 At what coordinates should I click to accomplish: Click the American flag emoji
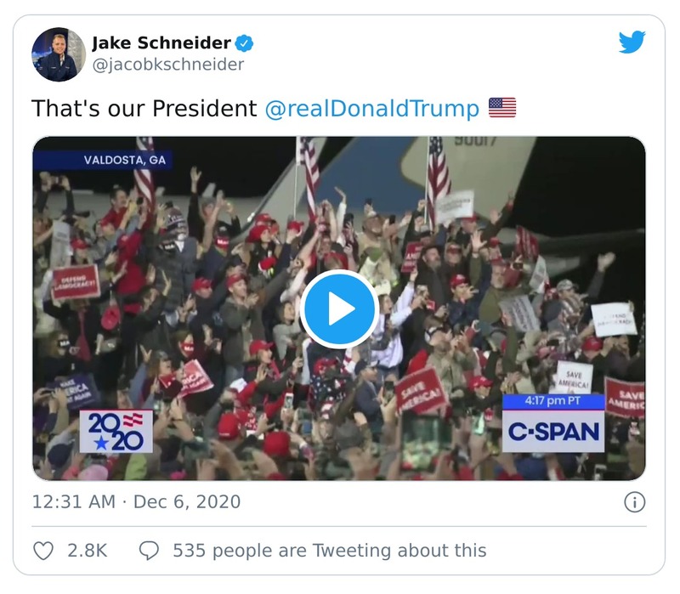click(502, 108)
